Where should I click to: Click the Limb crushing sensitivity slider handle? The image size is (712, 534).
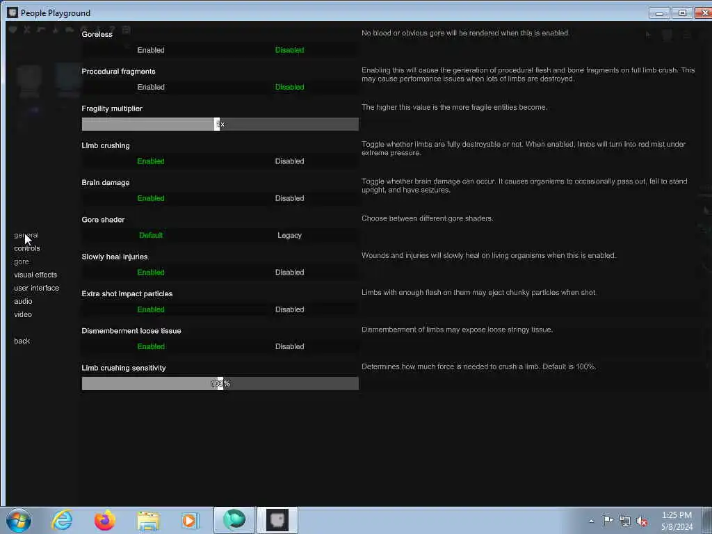pos(220,383)
